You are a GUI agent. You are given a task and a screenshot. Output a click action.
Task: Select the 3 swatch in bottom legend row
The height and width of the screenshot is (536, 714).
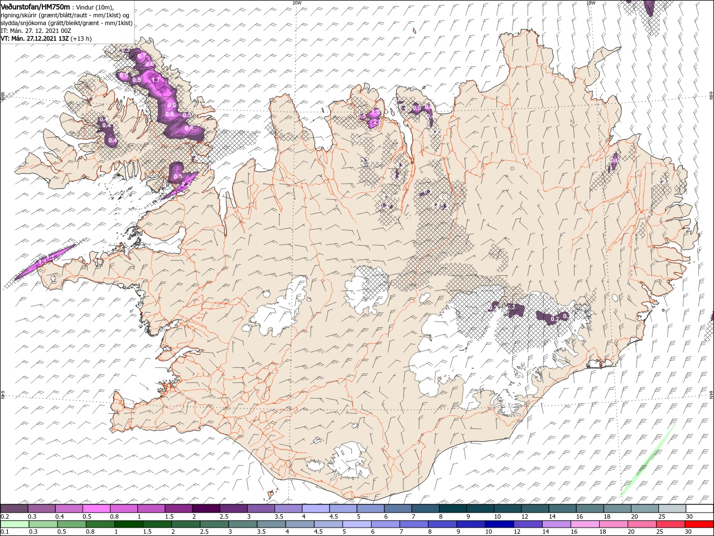tap(243, 524)
